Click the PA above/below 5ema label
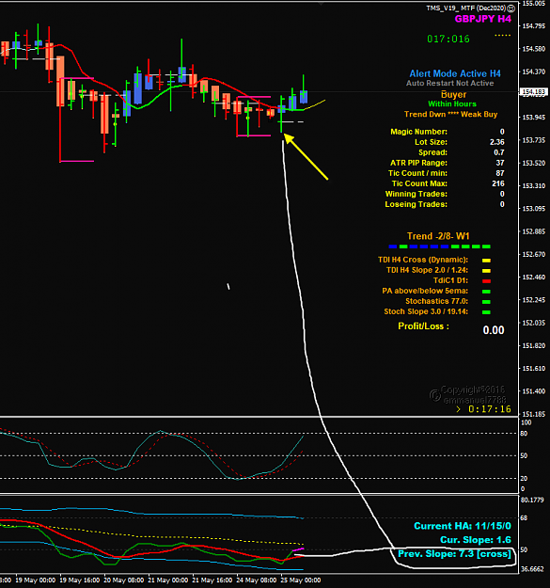Screen dimensions: 550x588 point(425,291)
